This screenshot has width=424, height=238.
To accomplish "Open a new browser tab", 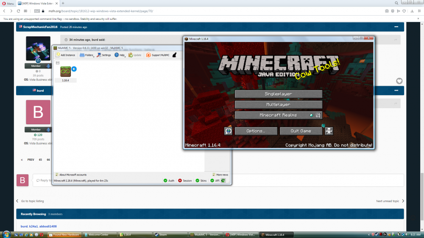I will coord(63,3).
